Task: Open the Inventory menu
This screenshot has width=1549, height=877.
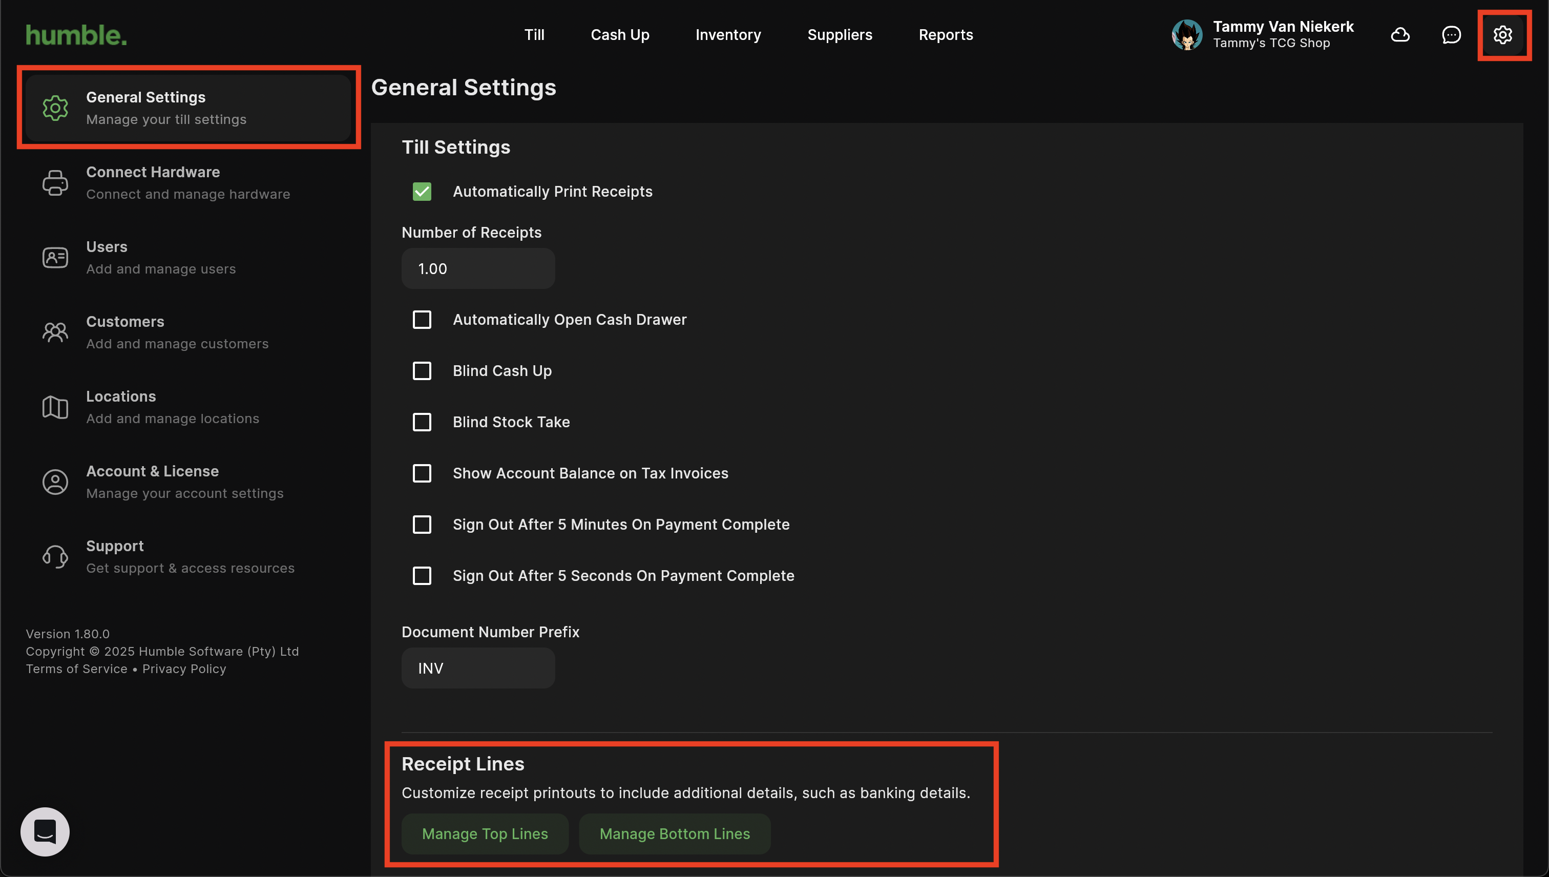Action: coord(727,35)
